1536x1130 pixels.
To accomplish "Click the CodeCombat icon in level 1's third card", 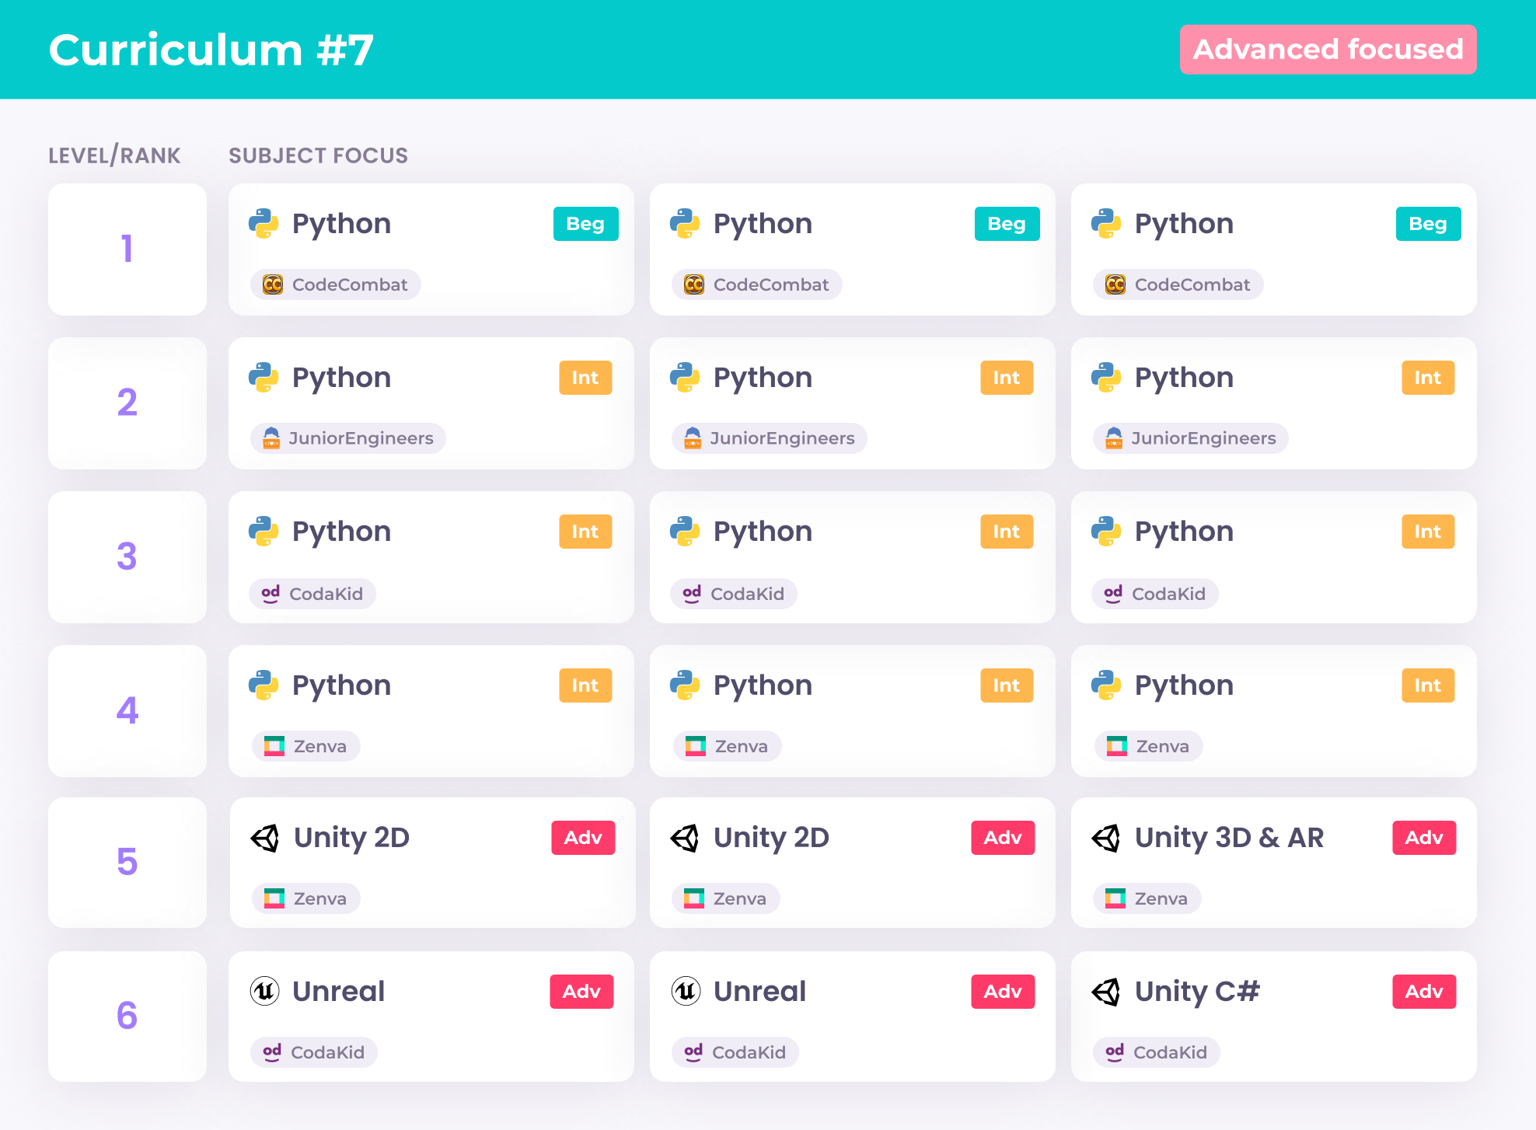I will tap(1115, 284).
